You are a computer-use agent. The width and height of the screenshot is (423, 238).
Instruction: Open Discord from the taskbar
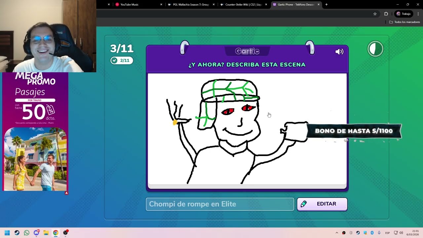[36, 233]
